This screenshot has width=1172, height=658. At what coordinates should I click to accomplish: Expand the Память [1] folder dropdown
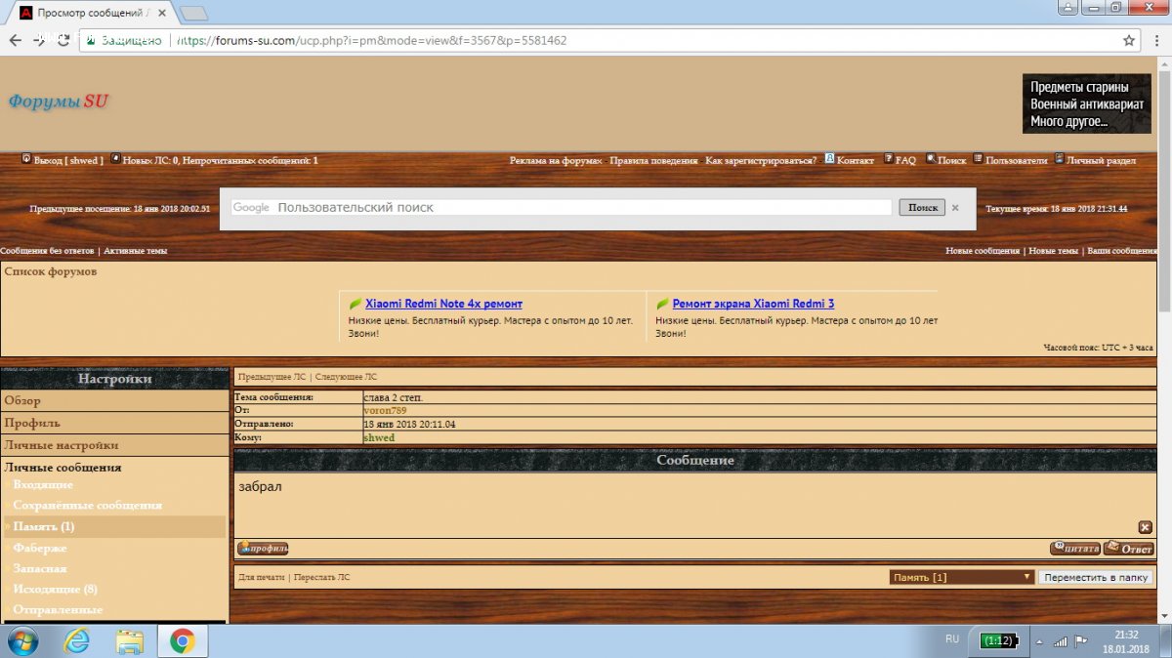(x=961, y=577)
